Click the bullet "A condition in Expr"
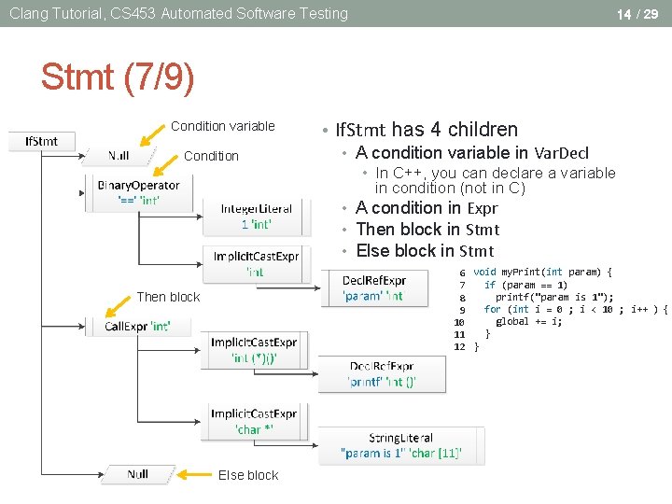This screenshot has width=672, height=504. pos(427,208)
